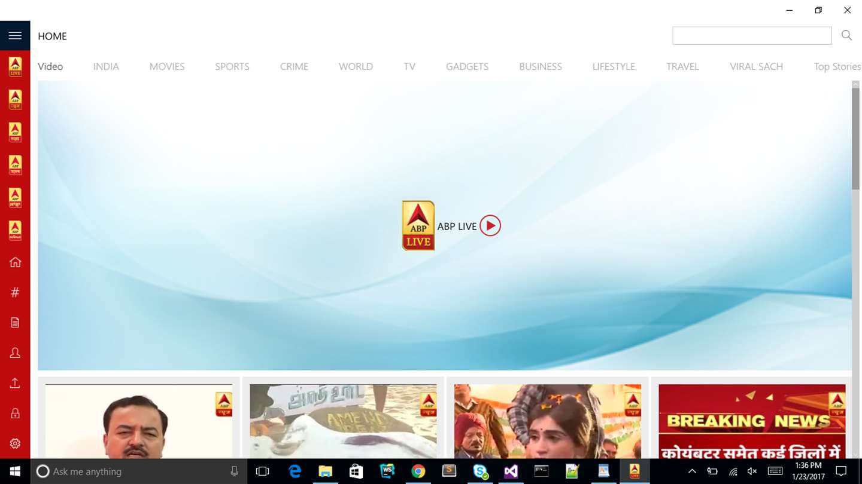
Task: Switch to the TV tab
Action: pos(409,66)
